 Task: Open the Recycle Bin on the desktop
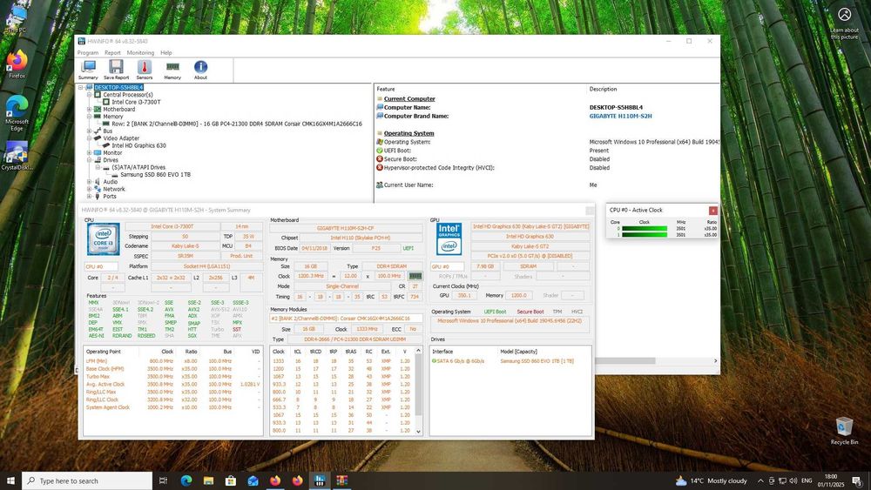[x=844, y=431]
